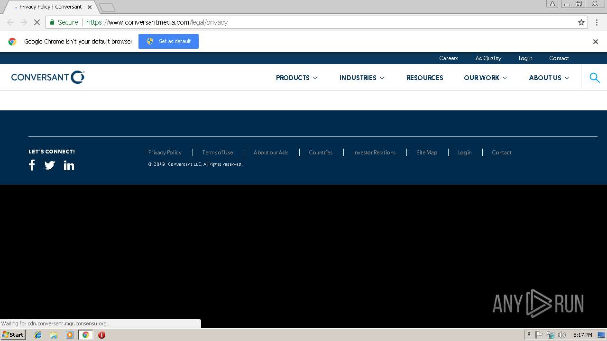Open a new browser tab
This screenshot has height=341, width=607.
point(107,7)
